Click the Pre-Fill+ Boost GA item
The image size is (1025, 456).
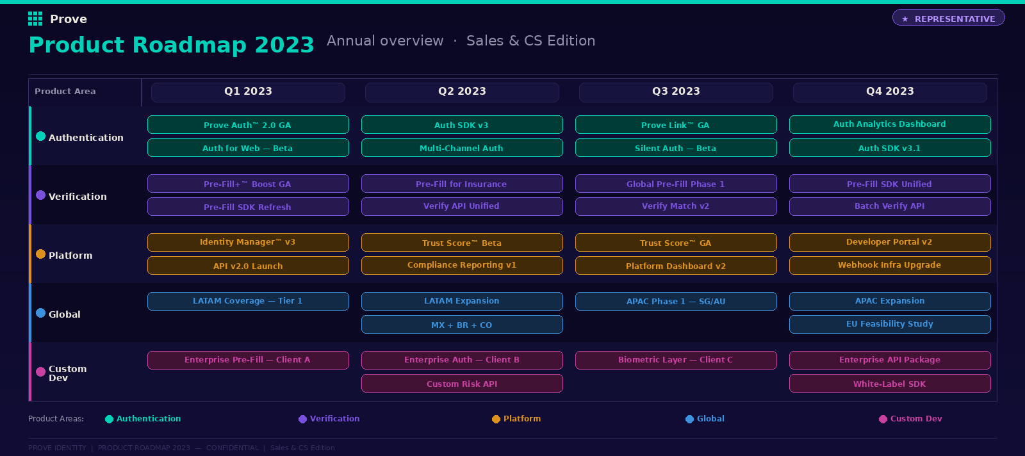[x=248, y=184]
